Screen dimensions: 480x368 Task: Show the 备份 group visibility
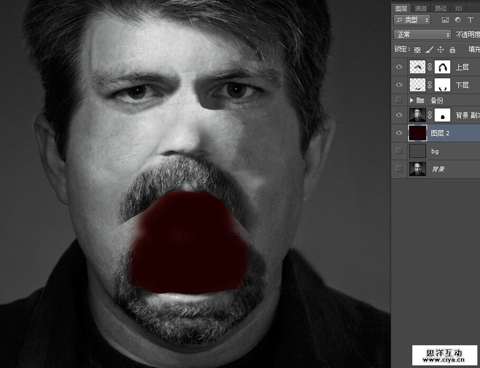tap(399, 100)
